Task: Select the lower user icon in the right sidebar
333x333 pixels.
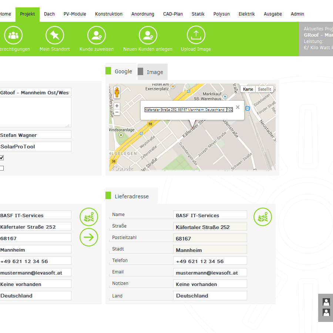Action: click(x=326, y=313)
